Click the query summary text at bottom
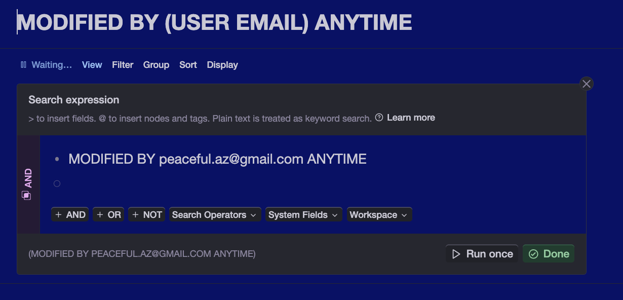 coord(142,254)
